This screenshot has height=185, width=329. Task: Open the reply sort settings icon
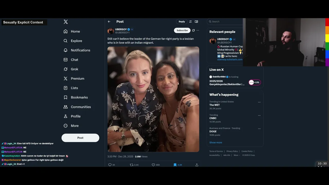(190, 22)
